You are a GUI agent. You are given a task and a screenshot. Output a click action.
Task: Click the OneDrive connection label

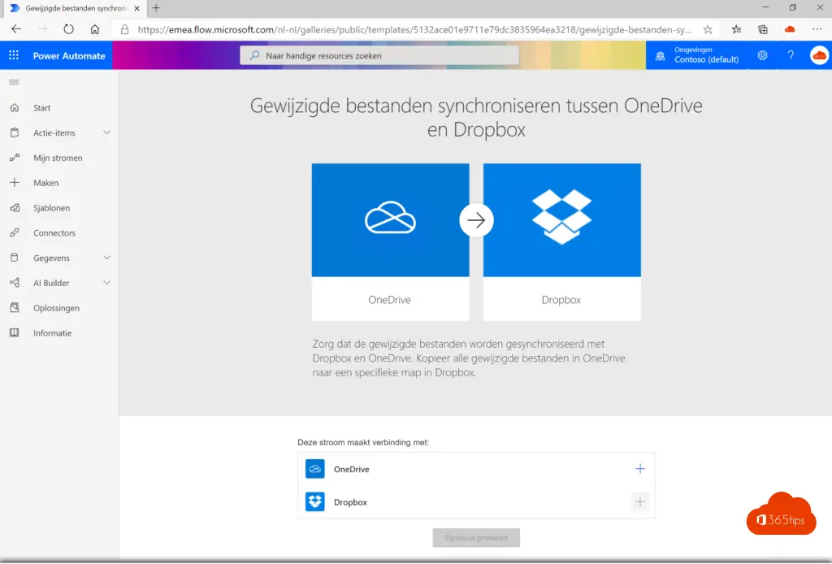pos(351,470)
